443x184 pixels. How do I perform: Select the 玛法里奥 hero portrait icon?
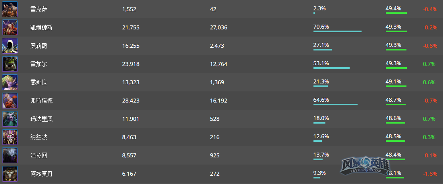click(x=10, y=119)
